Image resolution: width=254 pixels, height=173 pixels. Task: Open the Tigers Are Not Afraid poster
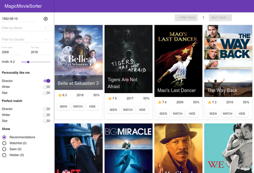(x=129, y=59)
